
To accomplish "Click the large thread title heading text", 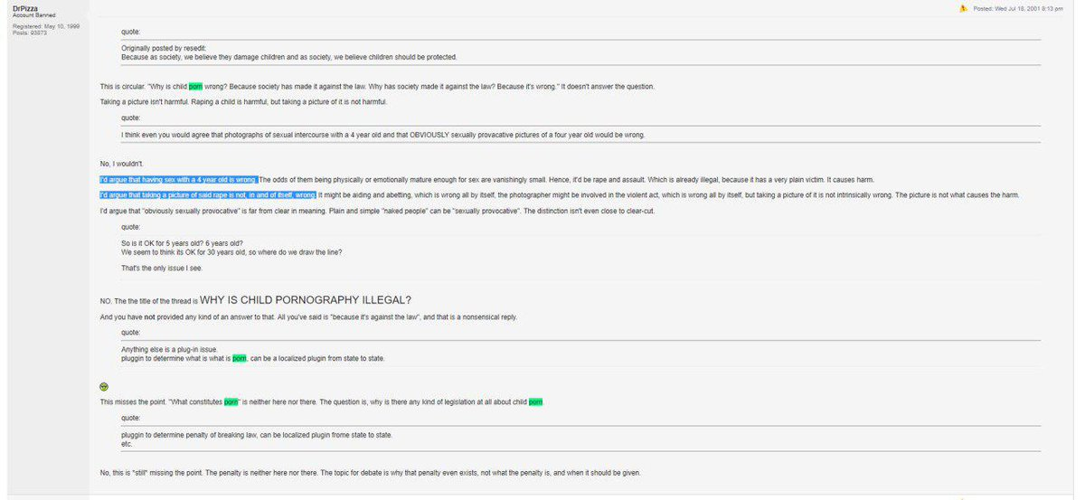I will [x=306, y=300].
